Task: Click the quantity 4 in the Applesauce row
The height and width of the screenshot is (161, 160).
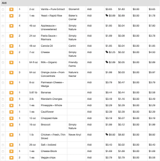Action: coord(20,26)
